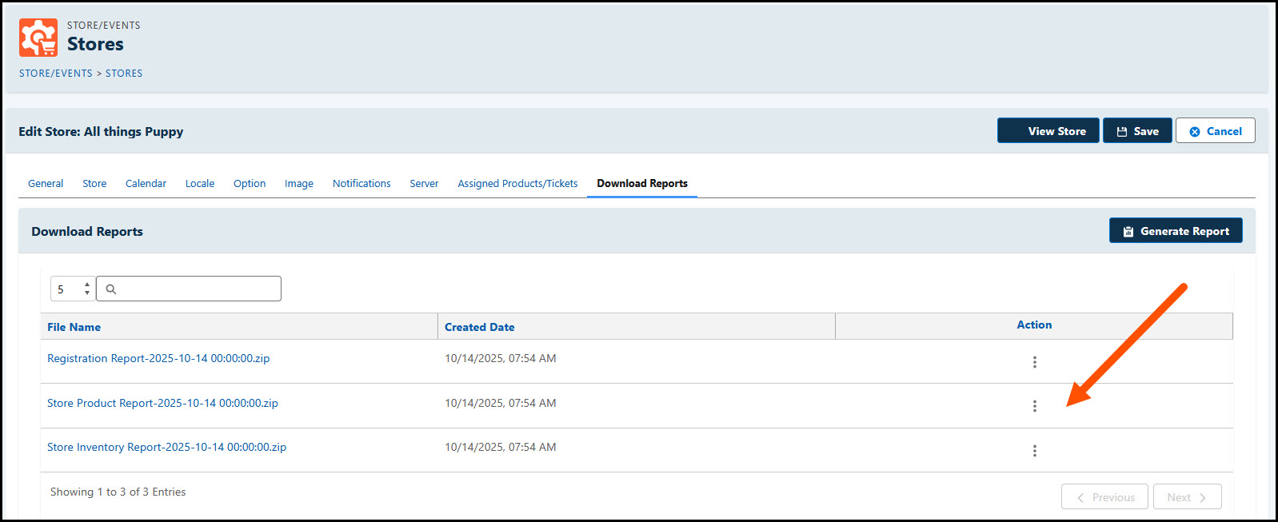This screenshot has width=1278, height=522.
Task: Open action menu for Store Inventory Report
Action: click(x=1034, y=451)
